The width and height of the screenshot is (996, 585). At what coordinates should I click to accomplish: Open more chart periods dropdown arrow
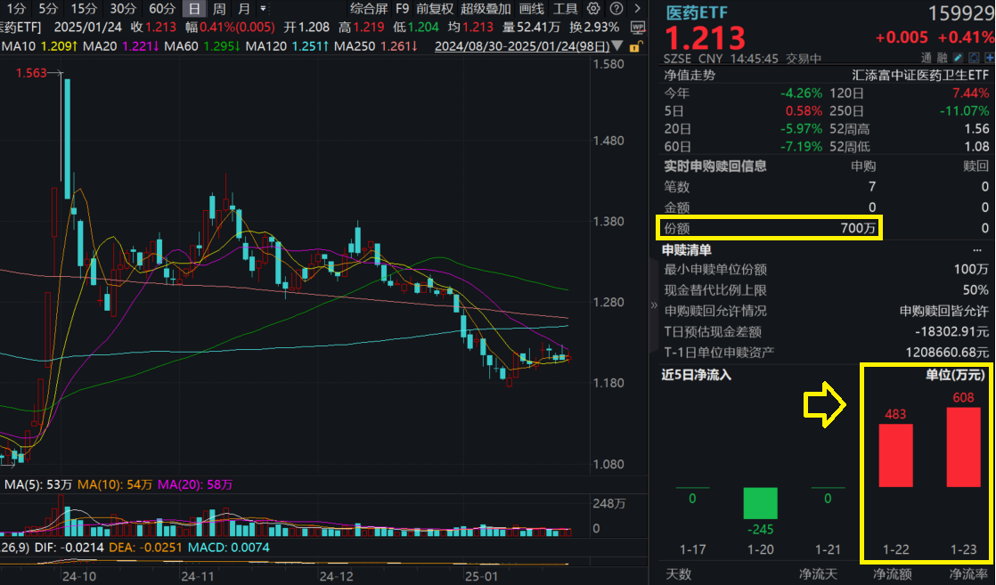[263, 9]
